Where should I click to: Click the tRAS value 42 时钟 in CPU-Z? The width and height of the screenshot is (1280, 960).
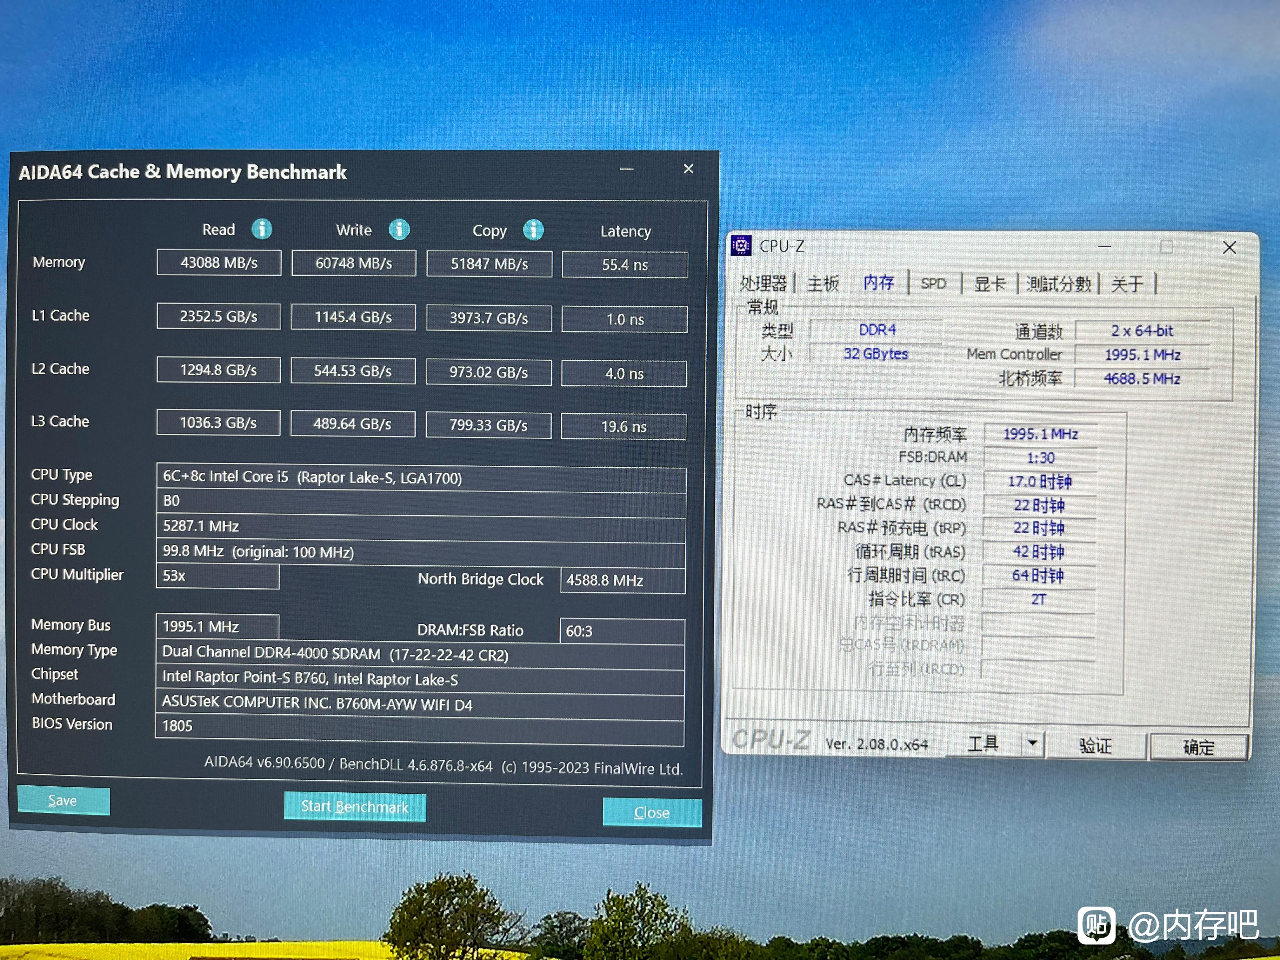(x=1039, y=552)
